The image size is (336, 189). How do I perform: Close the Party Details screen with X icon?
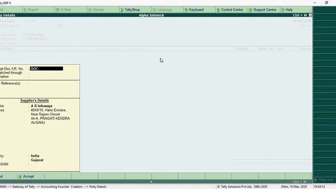tap(310, 15)
